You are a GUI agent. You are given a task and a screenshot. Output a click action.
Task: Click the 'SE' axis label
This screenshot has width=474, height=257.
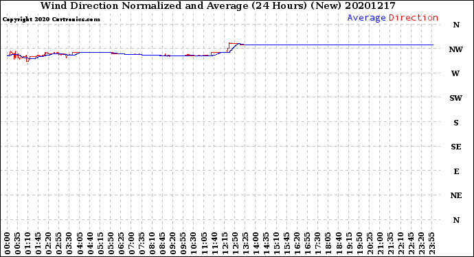(x=456, y=147)
